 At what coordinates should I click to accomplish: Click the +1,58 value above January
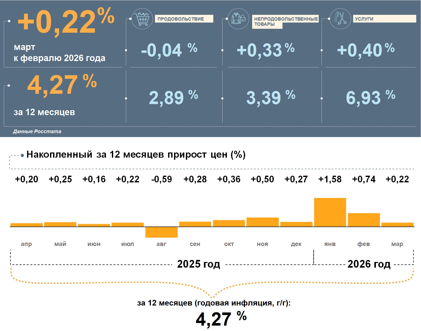click(330, 179)
